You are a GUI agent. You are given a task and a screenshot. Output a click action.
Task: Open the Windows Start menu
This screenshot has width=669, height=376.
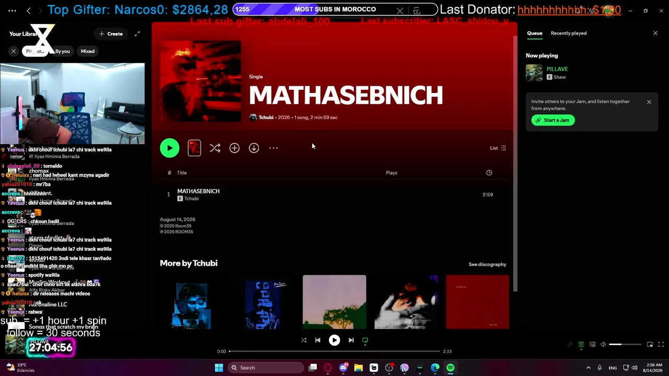pyautogui.click(x=219, y=368)
